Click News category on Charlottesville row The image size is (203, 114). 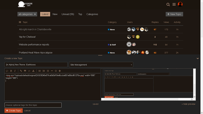(111, 30)
